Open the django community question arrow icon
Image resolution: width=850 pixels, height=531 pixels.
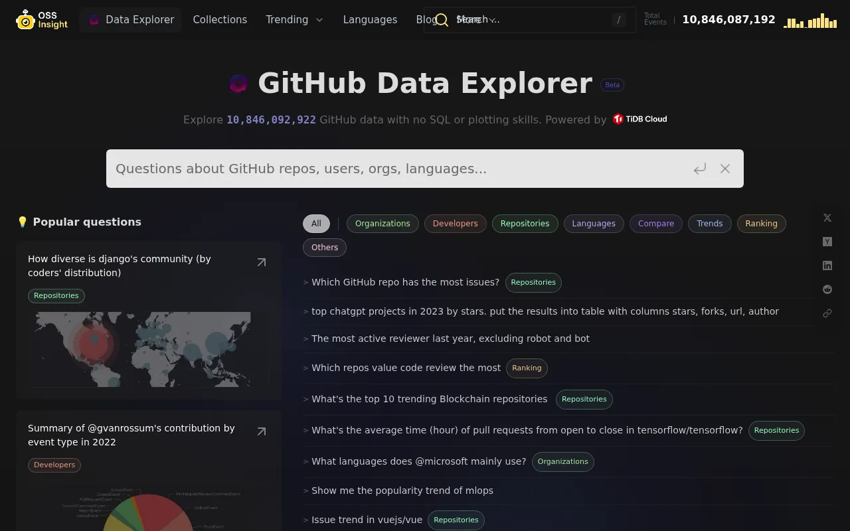(262, 262)
